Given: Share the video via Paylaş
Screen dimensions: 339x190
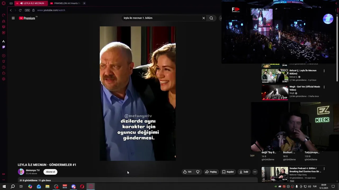Looking at the screenshot, I should pyautogui.click(x=211, y=172).
